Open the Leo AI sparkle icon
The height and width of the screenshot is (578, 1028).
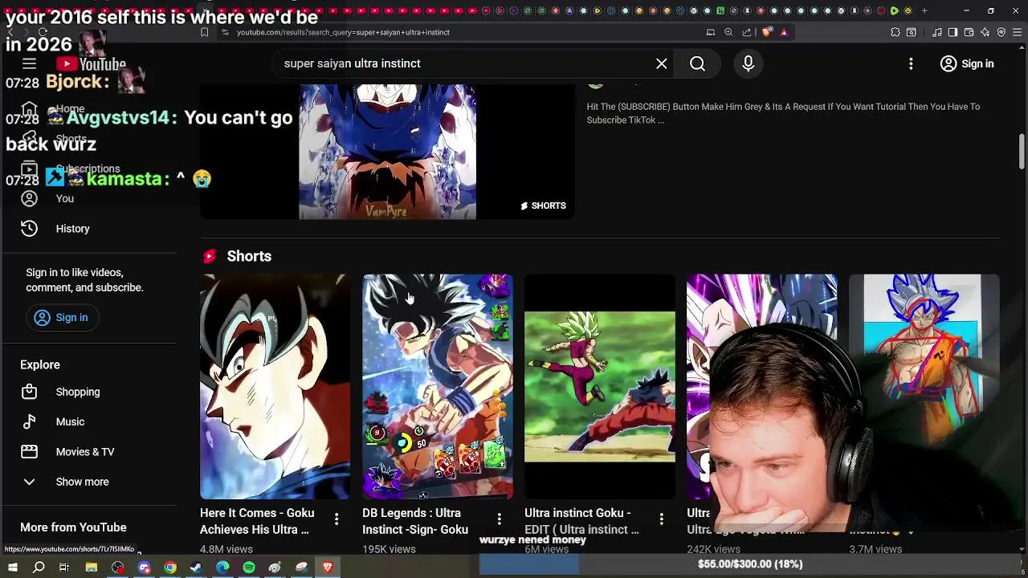(x=985, y=32)
